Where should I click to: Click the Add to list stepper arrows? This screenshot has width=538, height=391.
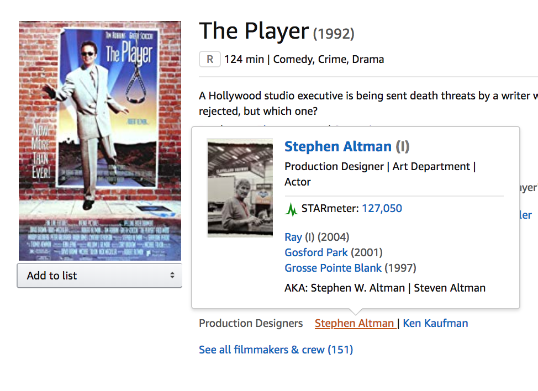172,275
